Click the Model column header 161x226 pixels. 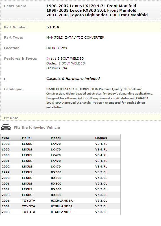pyautogui.click(x=56, y=138)
